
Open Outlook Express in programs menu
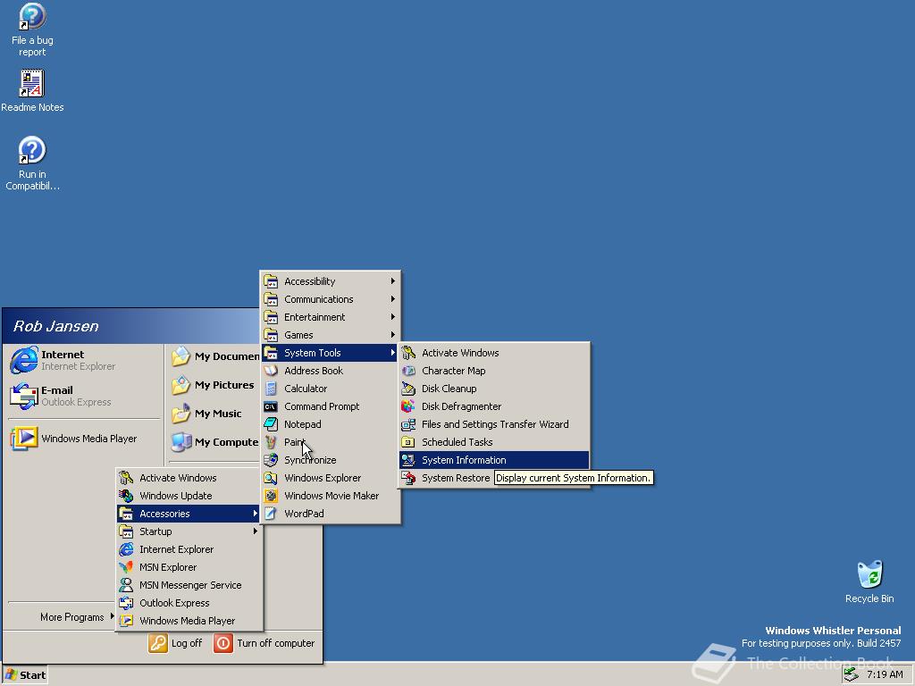click(189, 603)
